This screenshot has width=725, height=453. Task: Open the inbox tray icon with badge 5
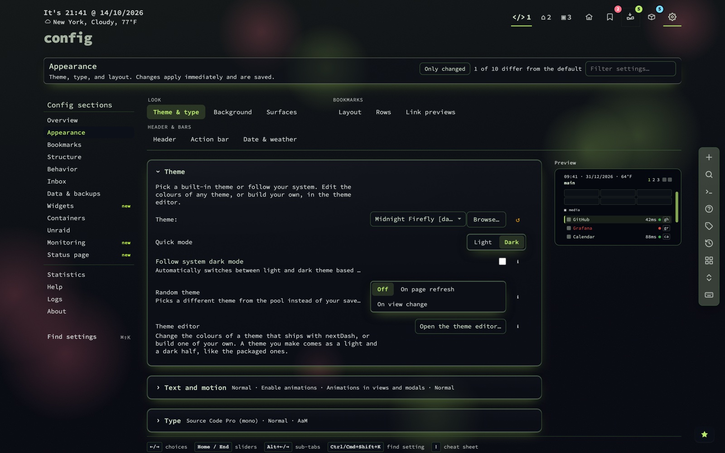point(630,17)
